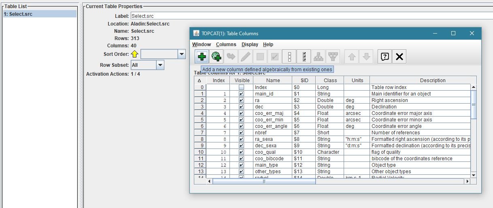Enable visibility checkbox for Index row
The height and width of the screenshot is (208, 493).
point(241,87)
